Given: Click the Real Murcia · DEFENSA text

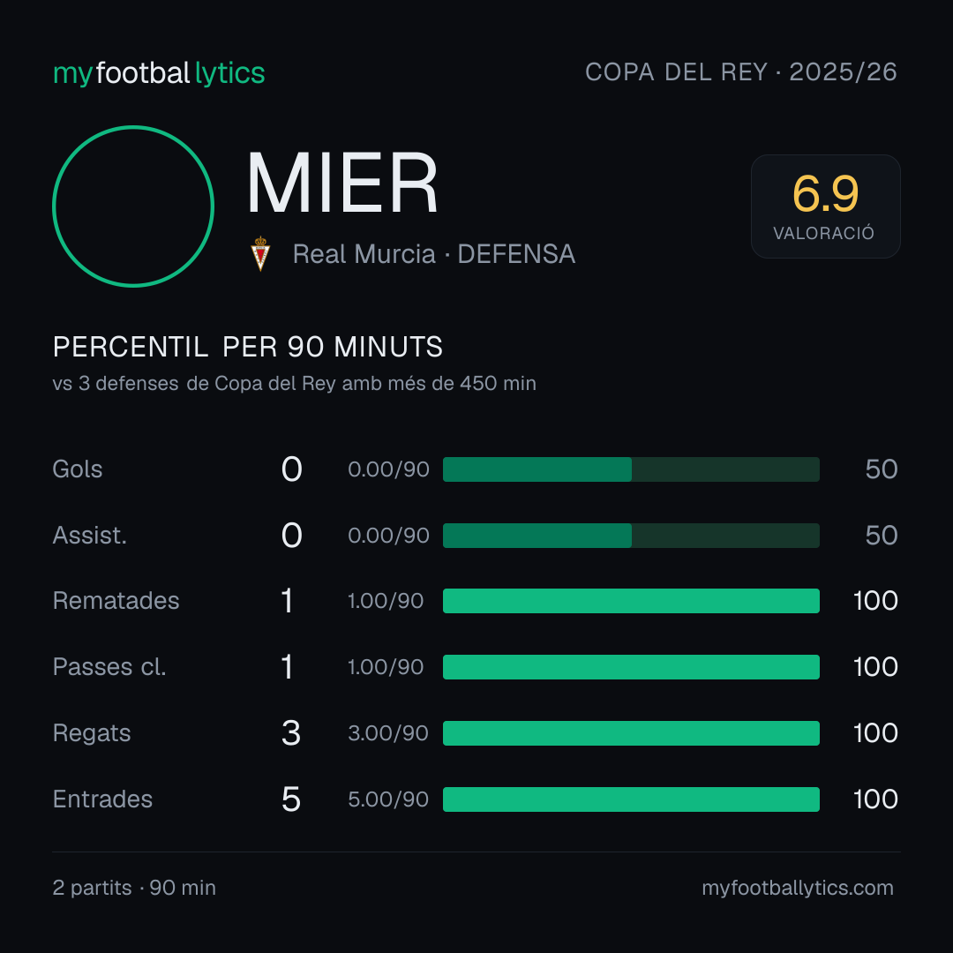Looking at the screenshot, I should click(434, 254).
